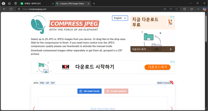
Task: Open the Copilot icon
Action: [204, 9]
